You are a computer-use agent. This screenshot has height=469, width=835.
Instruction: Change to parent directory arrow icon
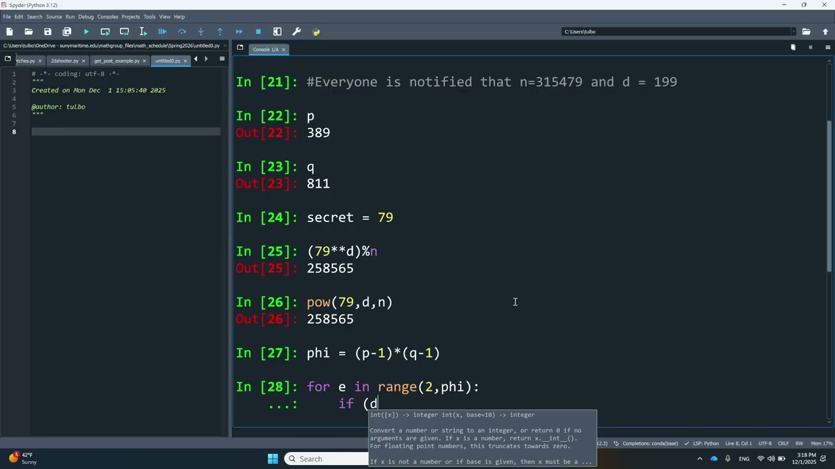pos(825,31)
